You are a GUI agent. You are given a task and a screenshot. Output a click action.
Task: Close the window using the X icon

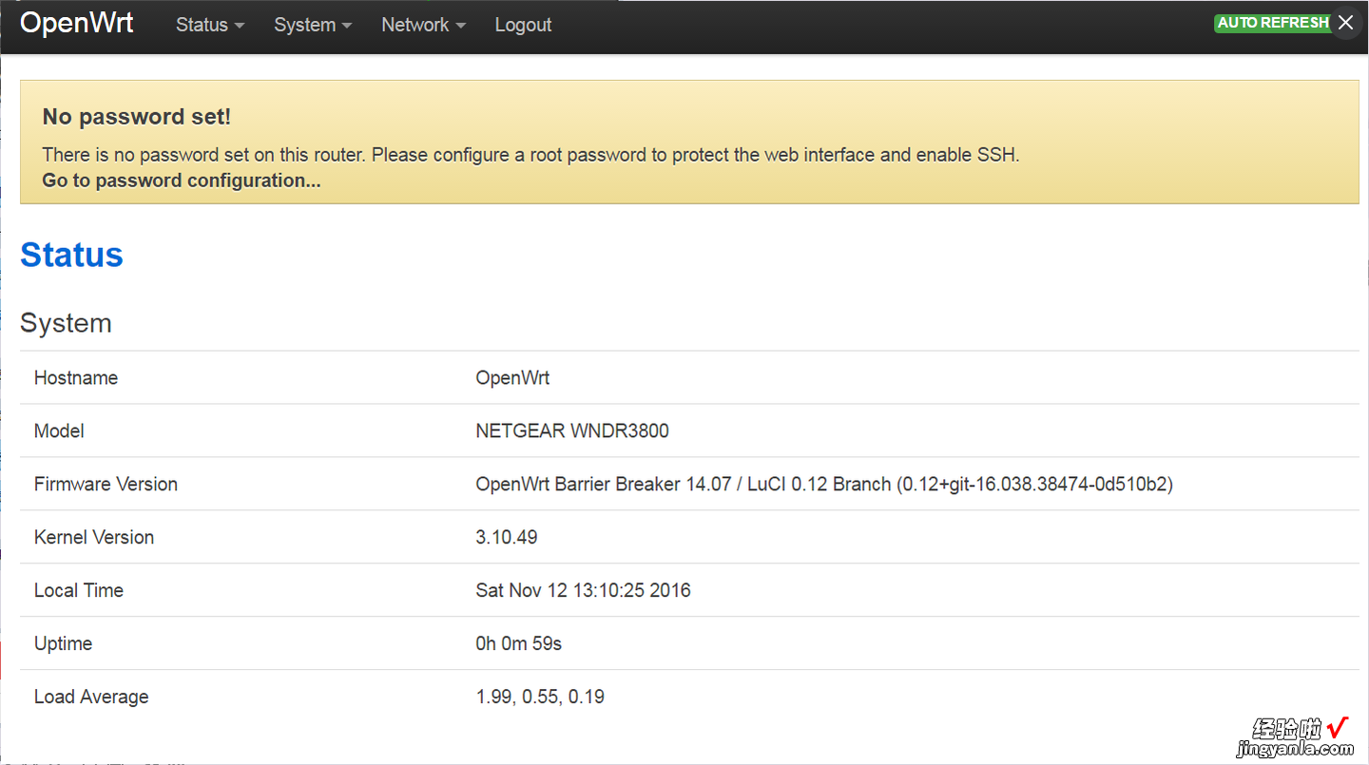pyautogui.click(x=1345, y=23)
